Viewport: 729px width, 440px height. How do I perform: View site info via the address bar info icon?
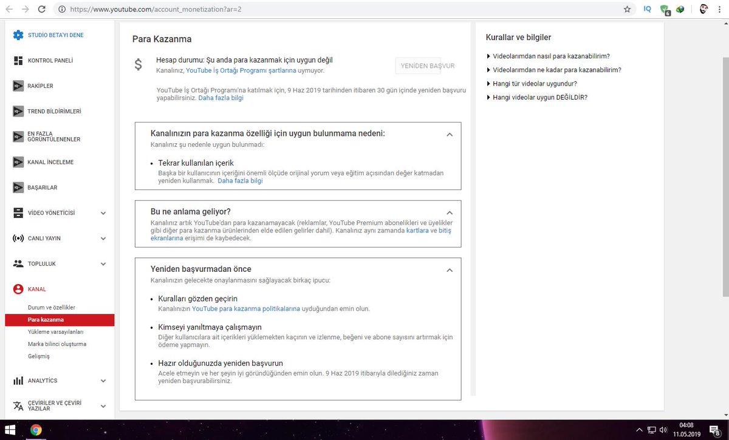pos(62,10)
